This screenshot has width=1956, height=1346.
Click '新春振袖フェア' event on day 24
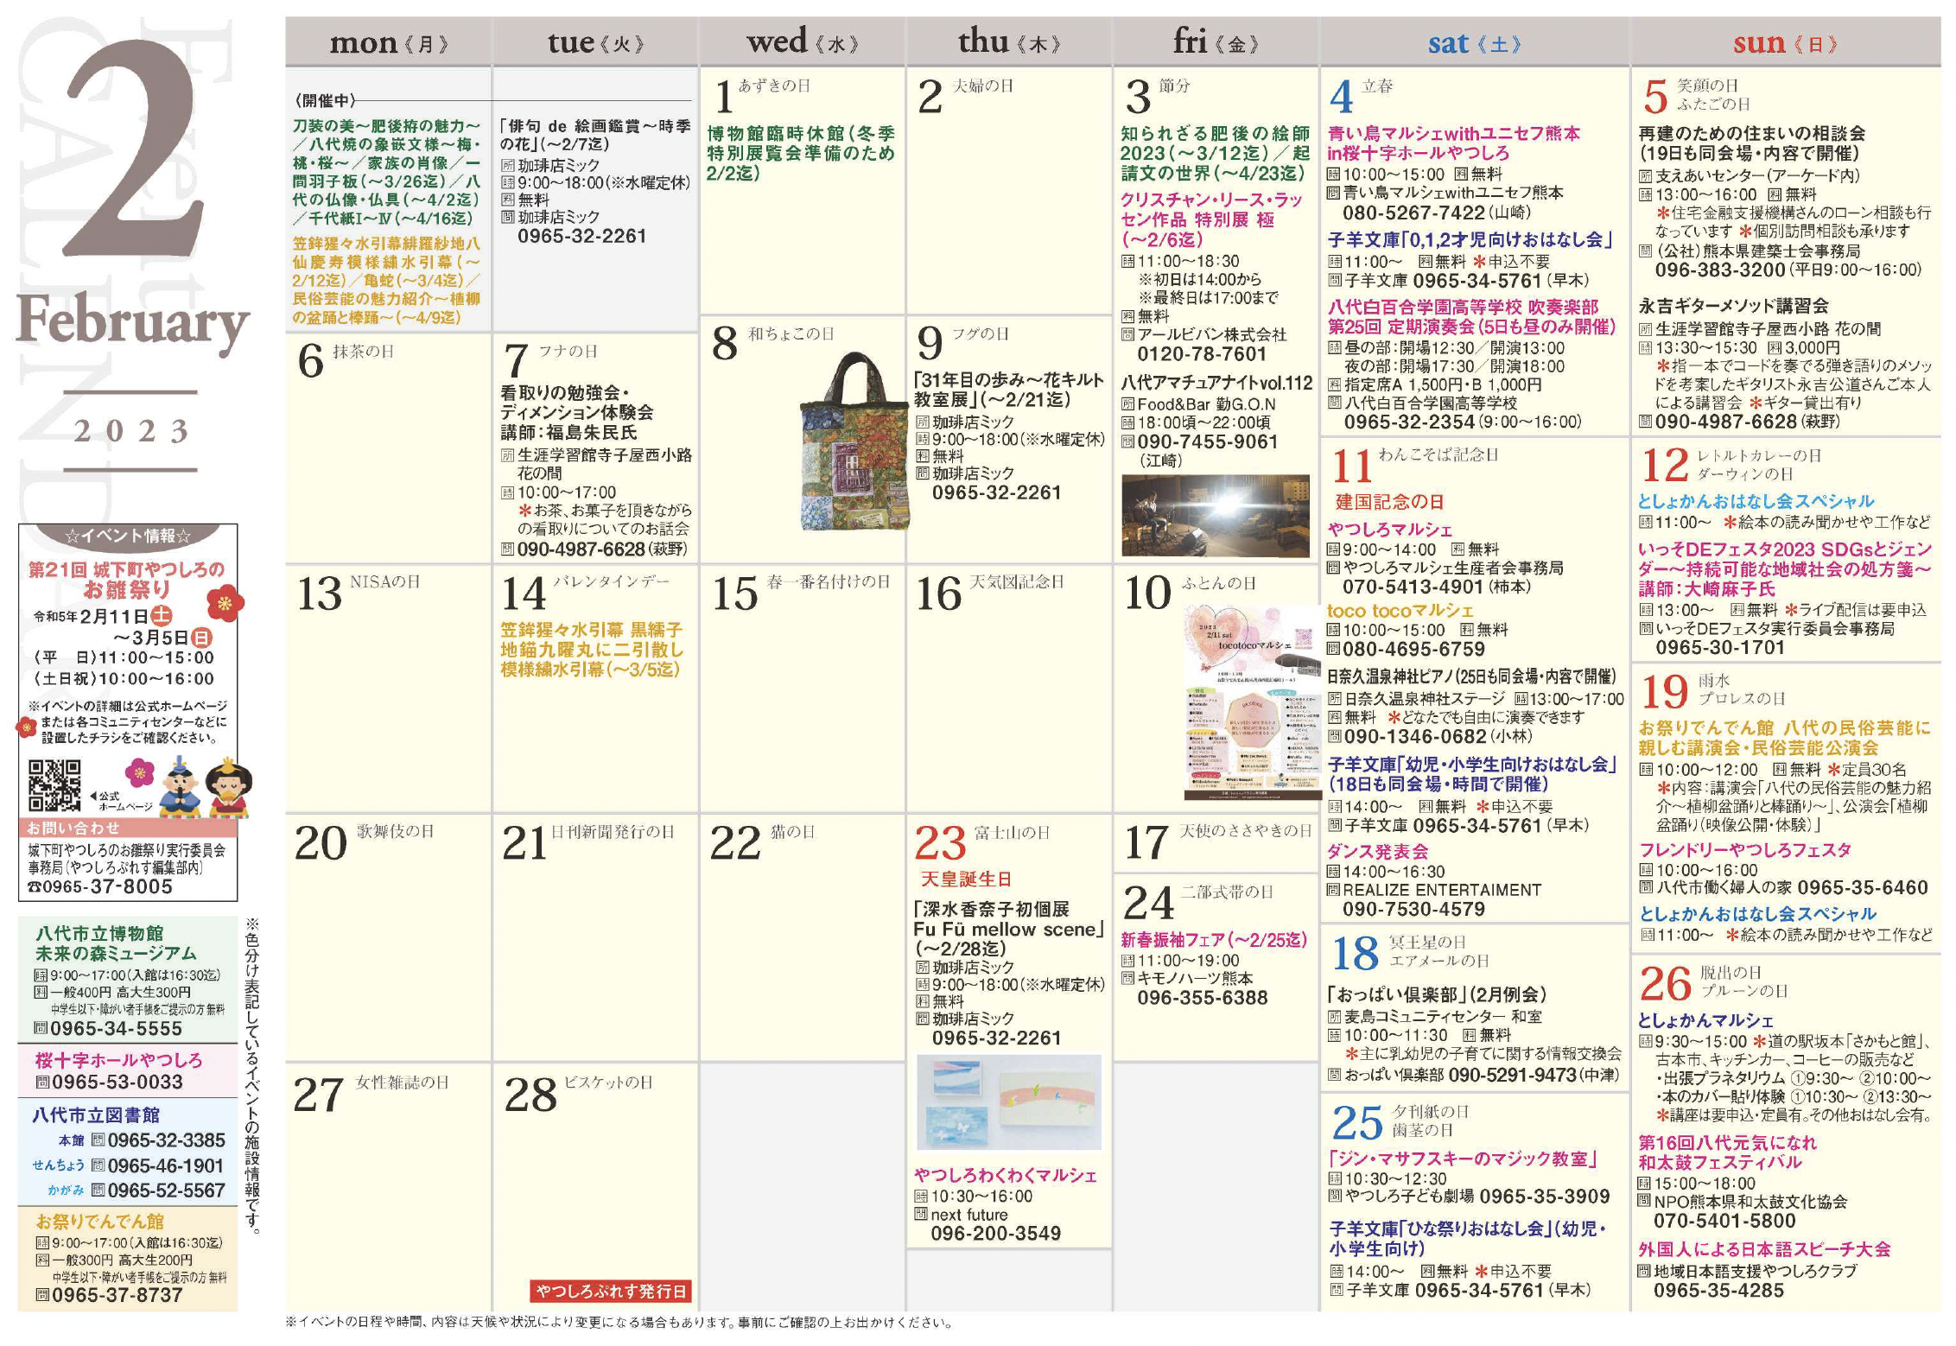[1214, 940]
